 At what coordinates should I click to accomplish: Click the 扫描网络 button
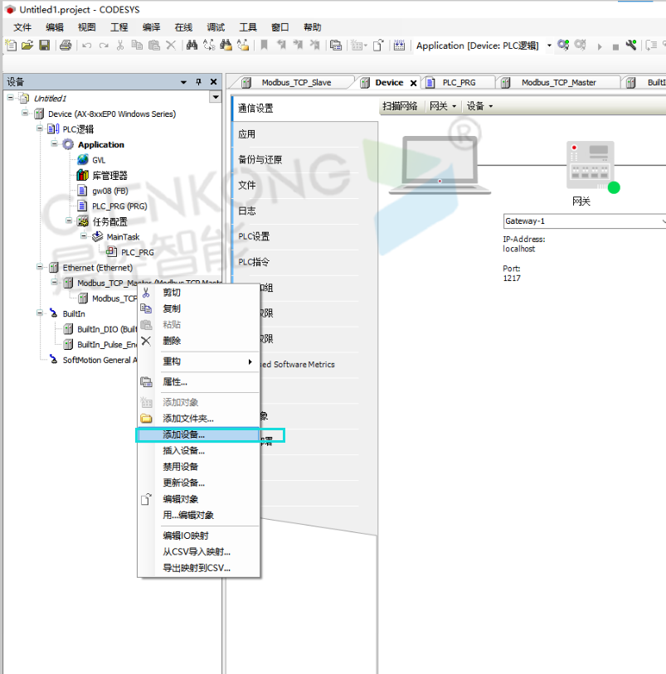[x=400, y=106]
